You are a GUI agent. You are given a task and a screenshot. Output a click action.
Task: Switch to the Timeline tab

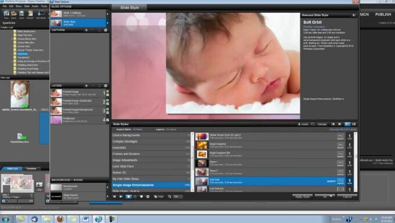tap(31, 169)
